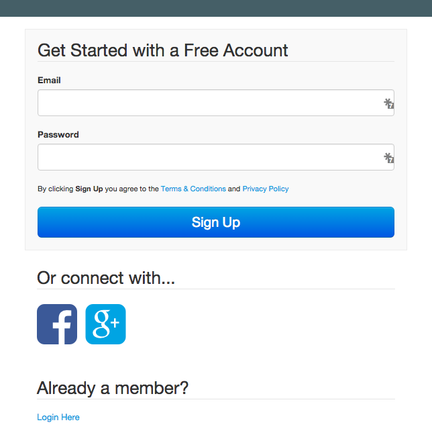Follow the Login Here link
Screen dimensions: 432x439
(x=58, y=417)
